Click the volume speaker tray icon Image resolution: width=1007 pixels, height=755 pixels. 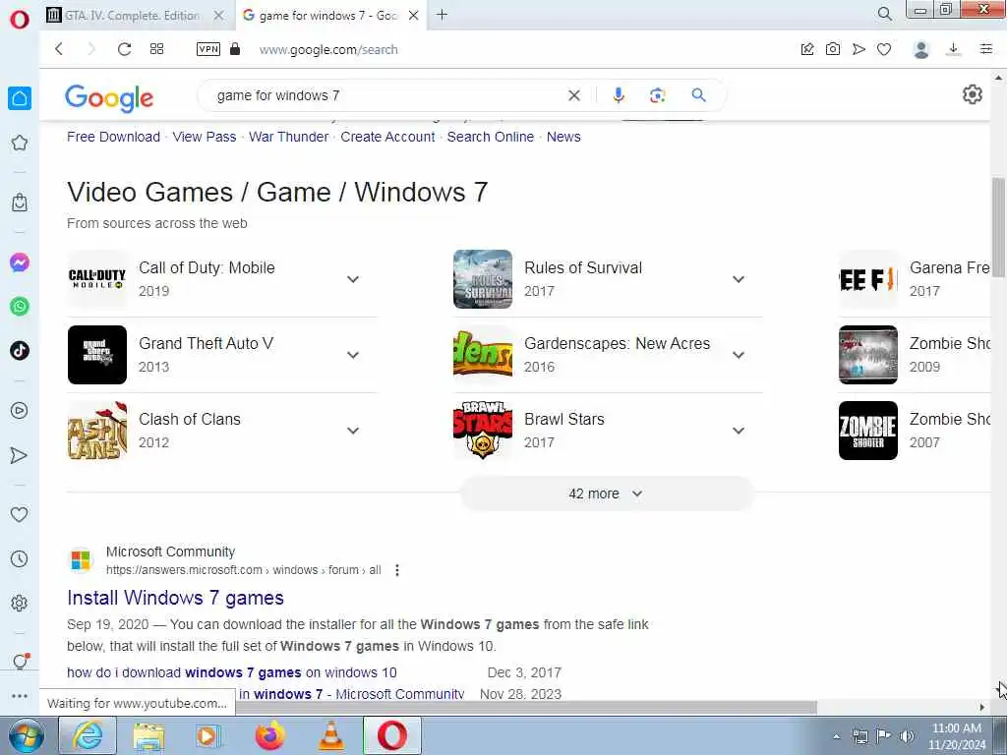907,735
